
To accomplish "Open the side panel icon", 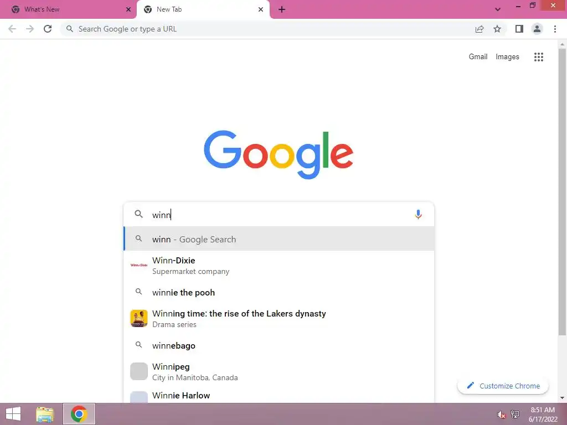I will coord(519,29).
